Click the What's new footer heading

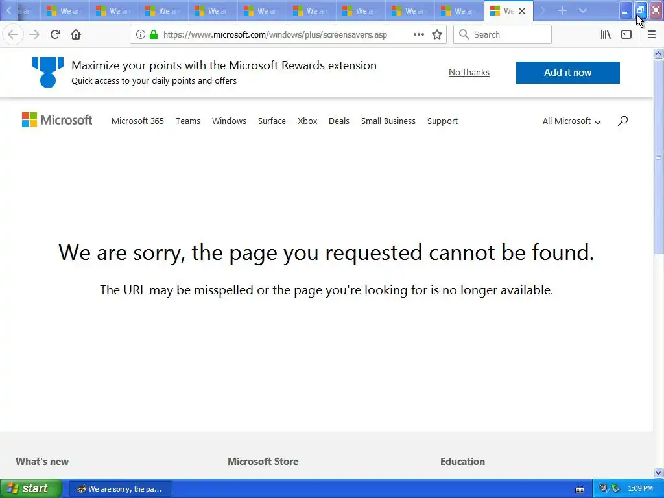coord(42,462)
